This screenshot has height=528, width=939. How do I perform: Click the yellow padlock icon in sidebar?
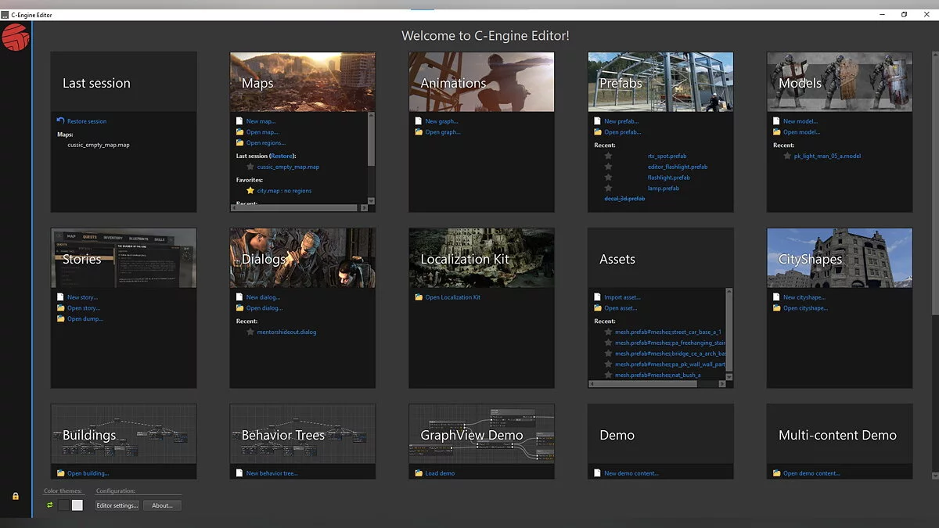click(x=15, y=496)
